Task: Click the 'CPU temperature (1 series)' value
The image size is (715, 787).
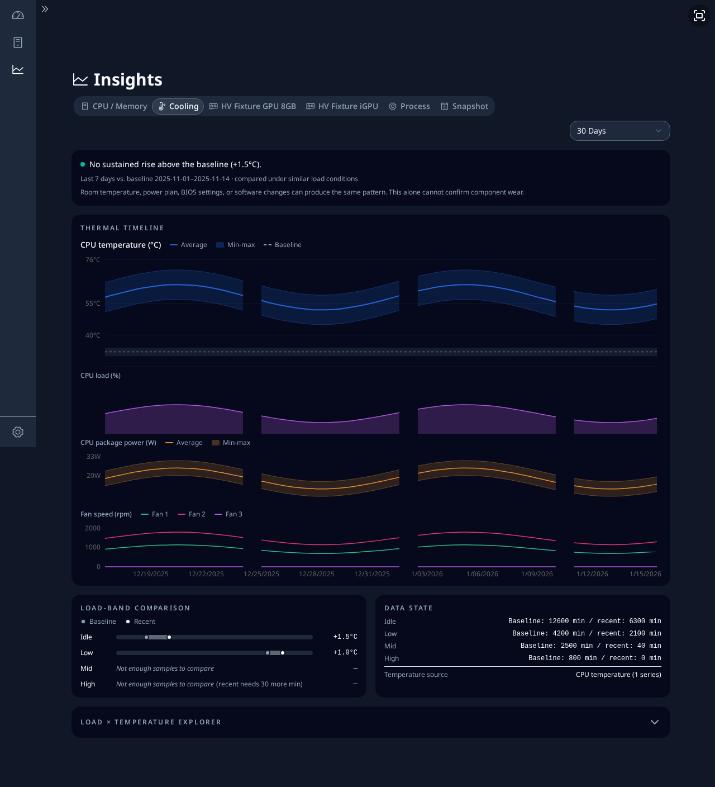Action: [x=618, y=675]
